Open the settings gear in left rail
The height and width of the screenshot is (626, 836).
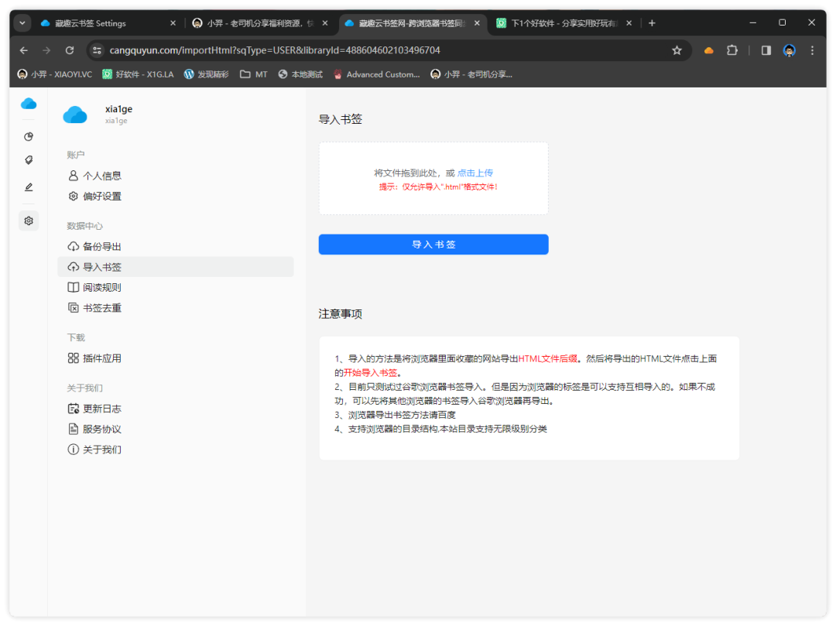(29, 221)
